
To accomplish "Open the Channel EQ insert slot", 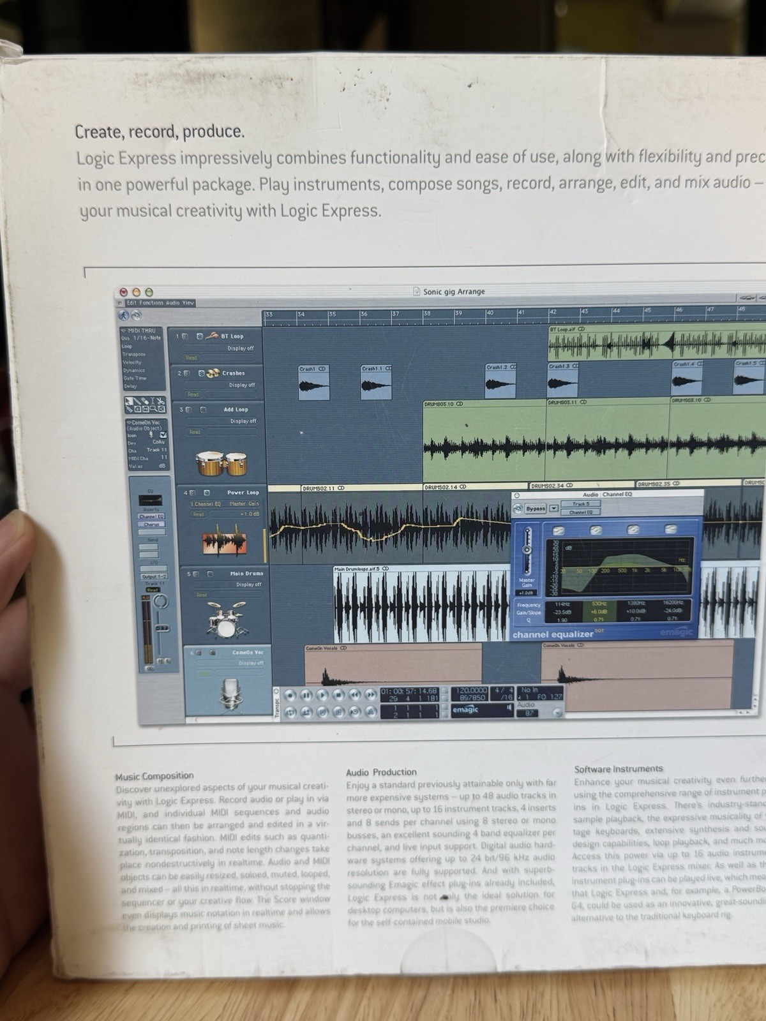I will click(x=151, y=516).
